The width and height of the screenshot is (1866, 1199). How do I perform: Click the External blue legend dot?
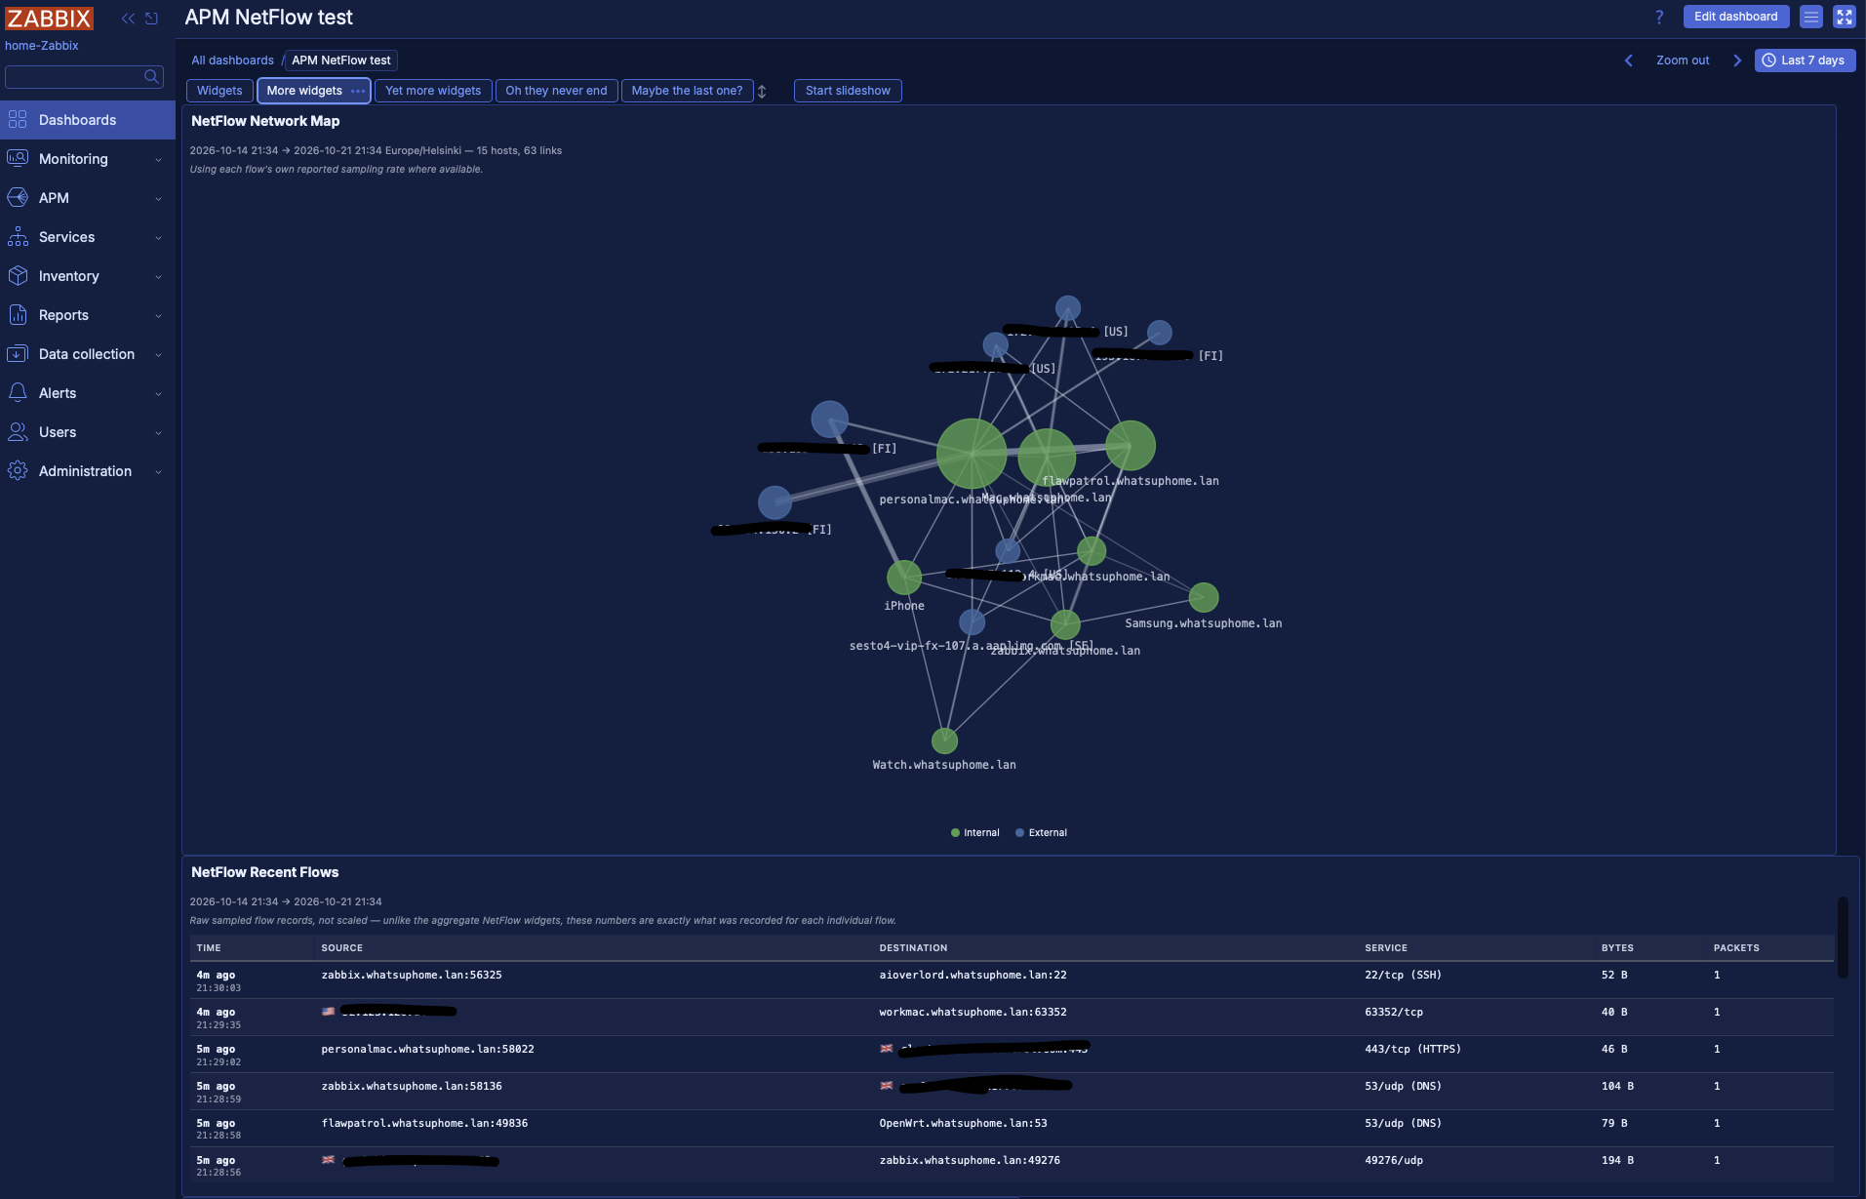point(1019,833)
